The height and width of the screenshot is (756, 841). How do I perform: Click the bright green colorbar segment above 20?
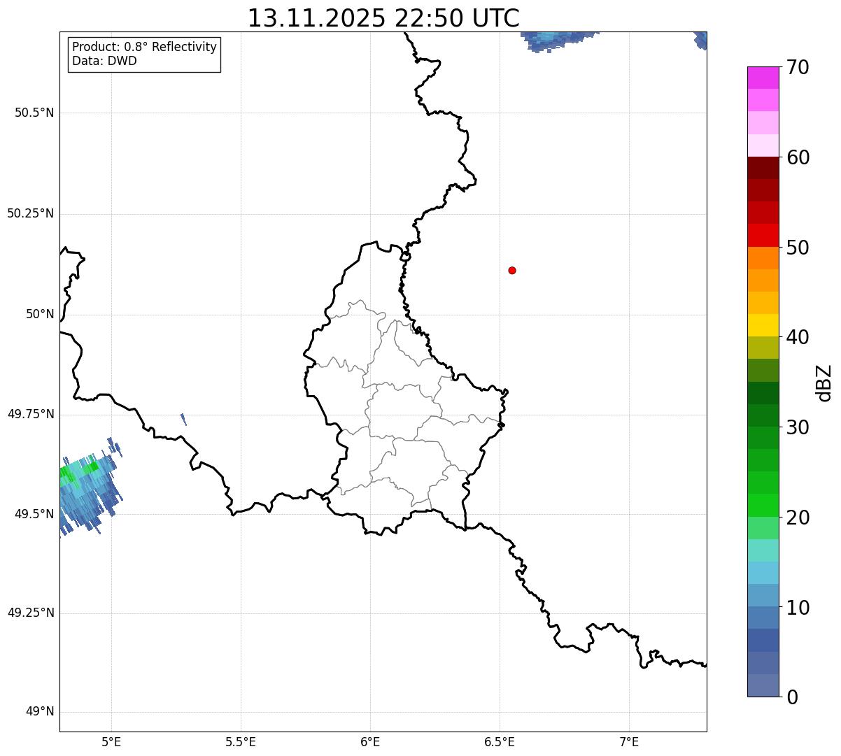[x=763, y=505]
